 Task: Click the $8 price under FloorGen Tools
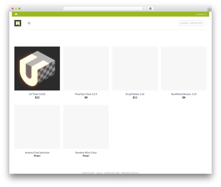tap(86, 97)
